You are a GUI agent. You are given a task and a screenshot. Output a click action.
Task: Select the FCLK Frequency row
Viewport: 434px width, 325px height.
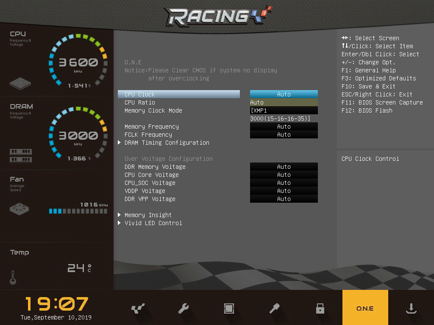(148, 134)
